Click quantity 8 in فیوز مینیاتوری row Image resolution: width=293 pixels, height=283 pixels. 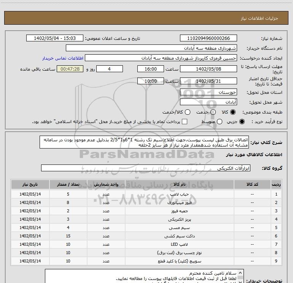[68, 202]
